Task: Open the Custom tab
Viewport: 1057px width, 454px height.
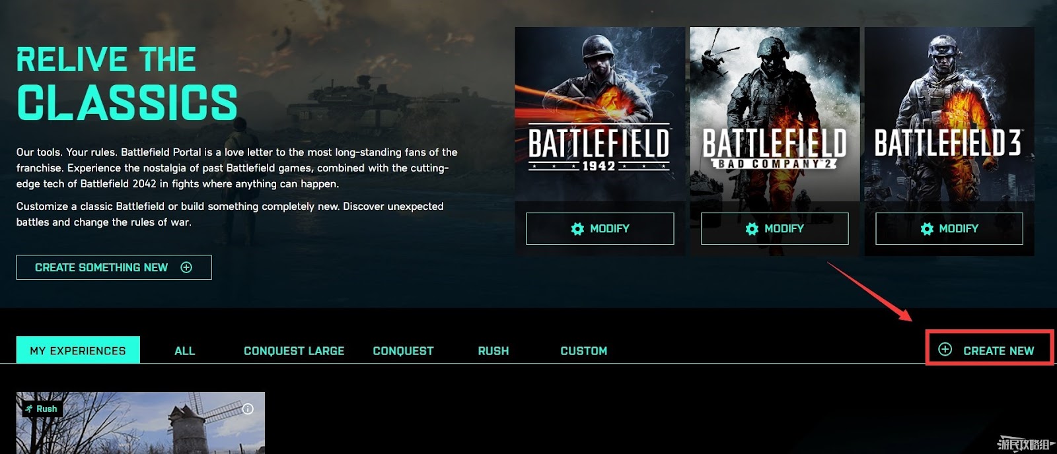Action: (x=583, y=351)
